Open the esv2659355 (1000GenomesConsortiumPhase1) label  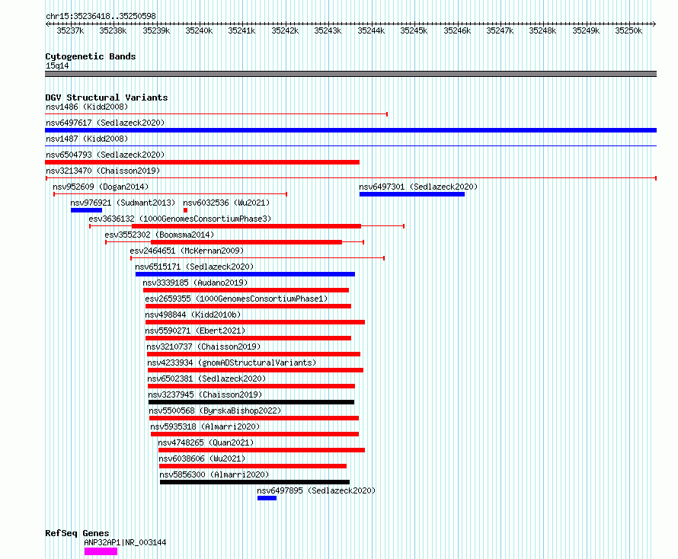(236, 299)
